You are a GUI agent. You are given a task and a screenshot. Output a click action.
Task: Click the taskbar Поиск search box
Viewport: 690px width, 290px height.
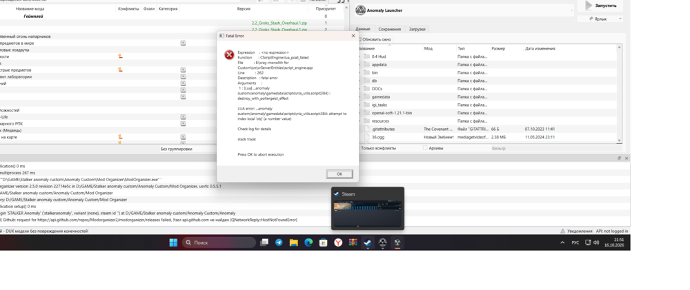click(219, 242)
